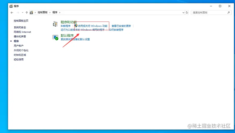Screen dimensions: 235x133
Task: Open 轻松使用 category
Action: click(19, 60)
